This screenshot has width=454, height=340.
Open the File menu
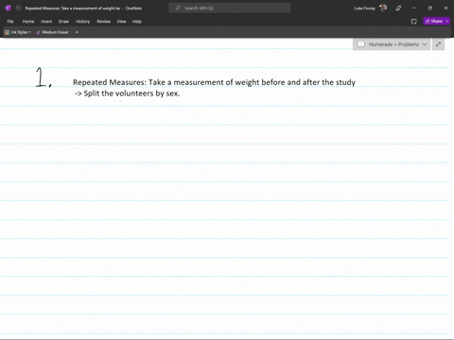point(10,22)
